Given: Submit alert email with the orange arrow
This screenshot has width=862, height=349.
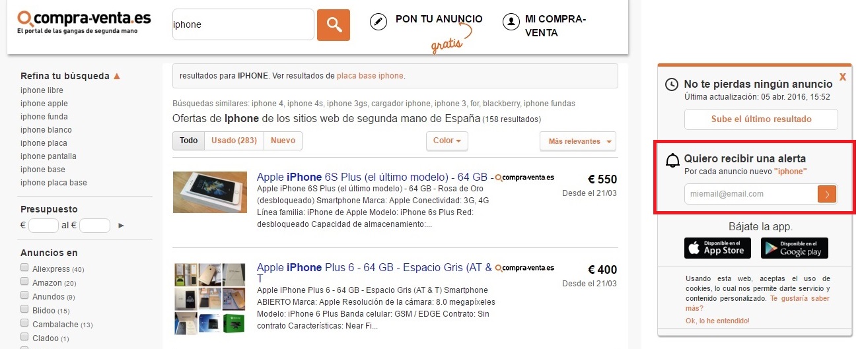Looking at the screenshot, I should [827, 194].
